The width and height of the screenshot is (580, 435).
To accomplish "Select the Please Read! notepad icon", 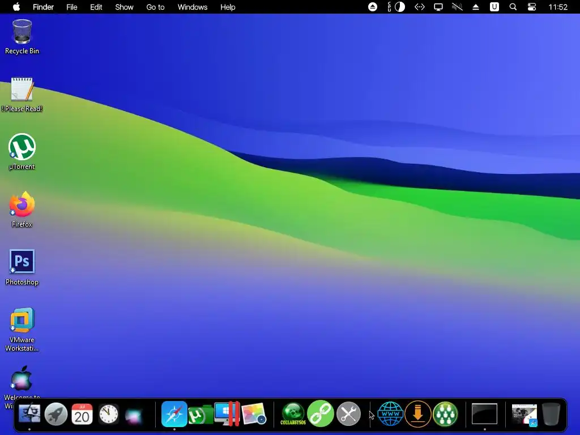I will click(22, 95).
